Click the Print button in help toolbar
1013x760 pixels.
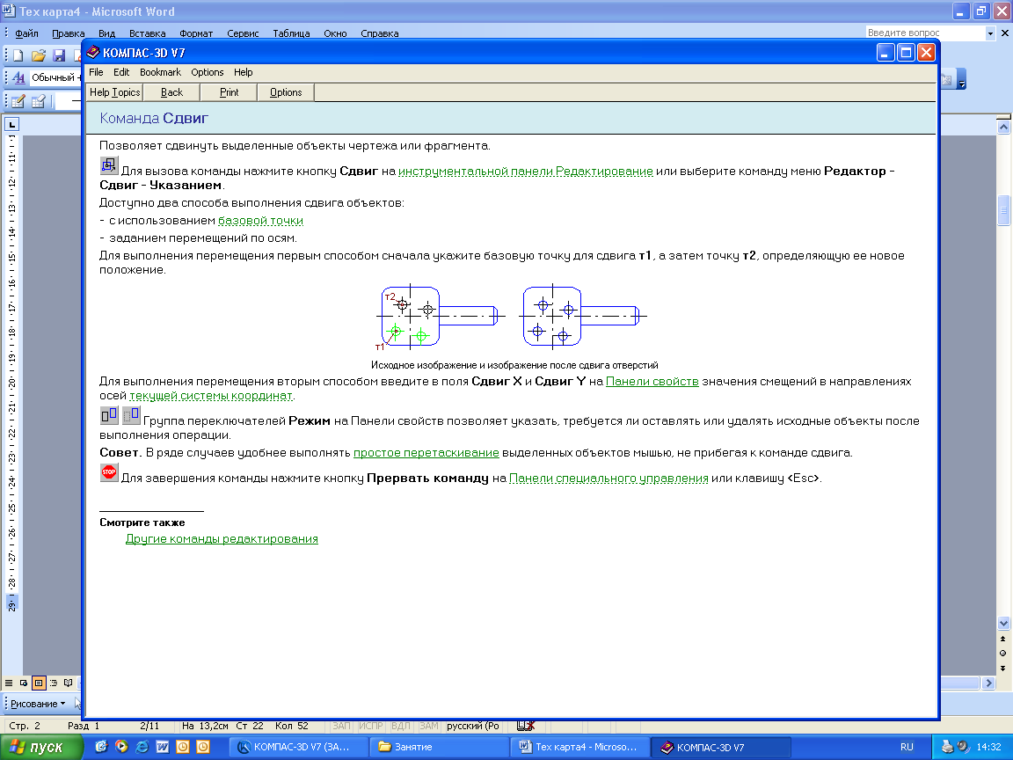coord(229,92)
